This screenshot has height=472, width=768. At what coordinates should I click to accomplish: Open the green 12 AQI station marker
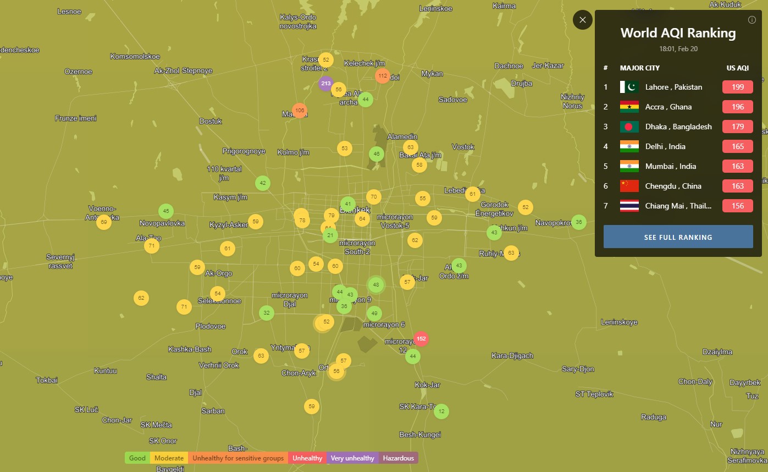click(441, 411)
